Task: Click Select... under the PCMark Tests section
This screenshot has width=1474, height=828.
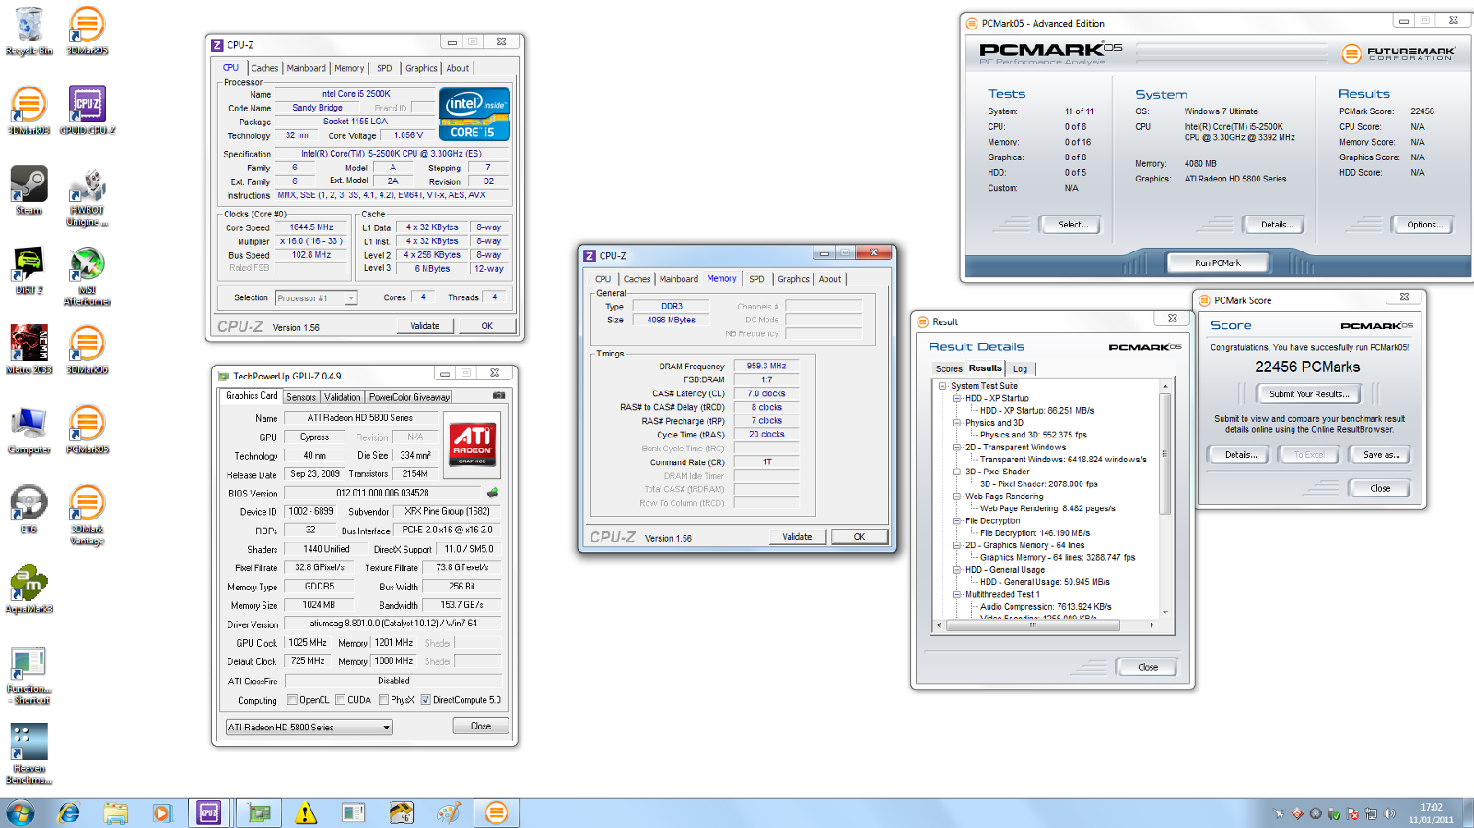Action: pyautogui.click(x=1073, y=225)
